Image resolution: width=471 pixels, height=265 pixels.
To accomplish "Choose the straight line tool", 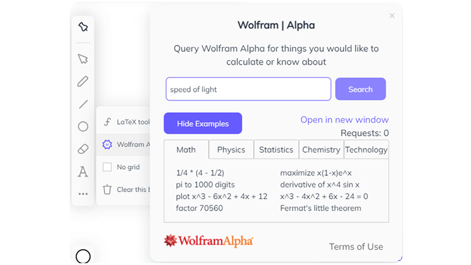I will tap(83, 104).
